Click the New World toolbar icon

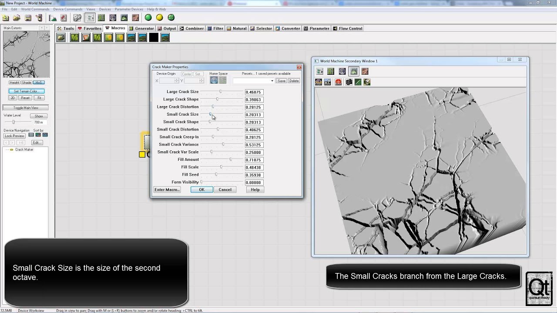point(6,18)
